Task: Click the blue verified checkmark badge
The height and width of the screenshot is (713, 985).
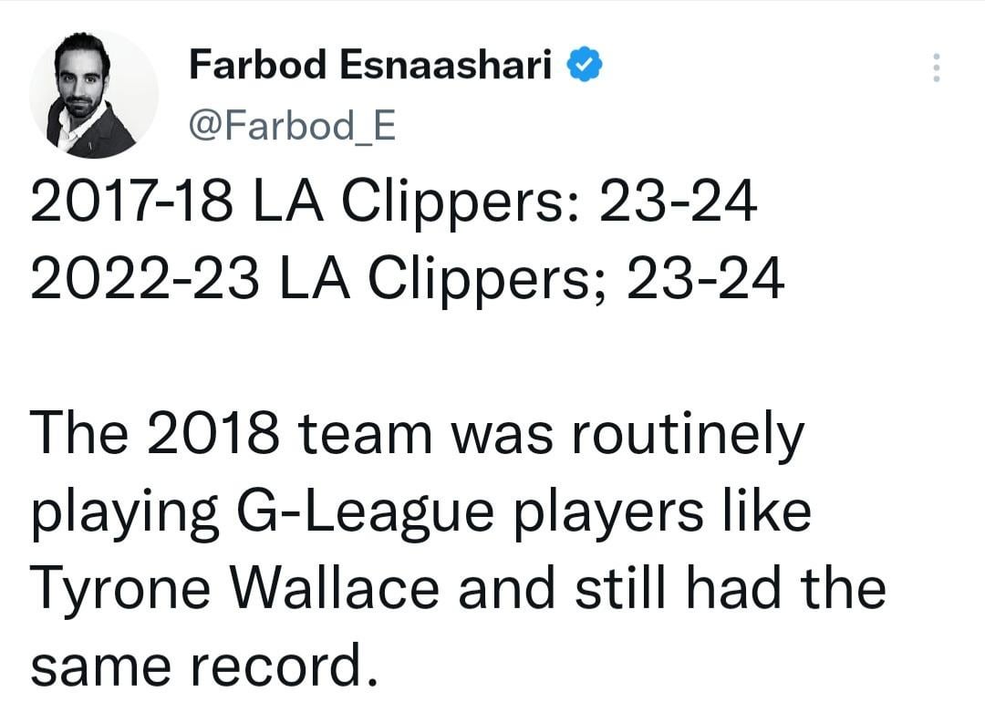Action: pyautogui.click(x=583, y=65)
